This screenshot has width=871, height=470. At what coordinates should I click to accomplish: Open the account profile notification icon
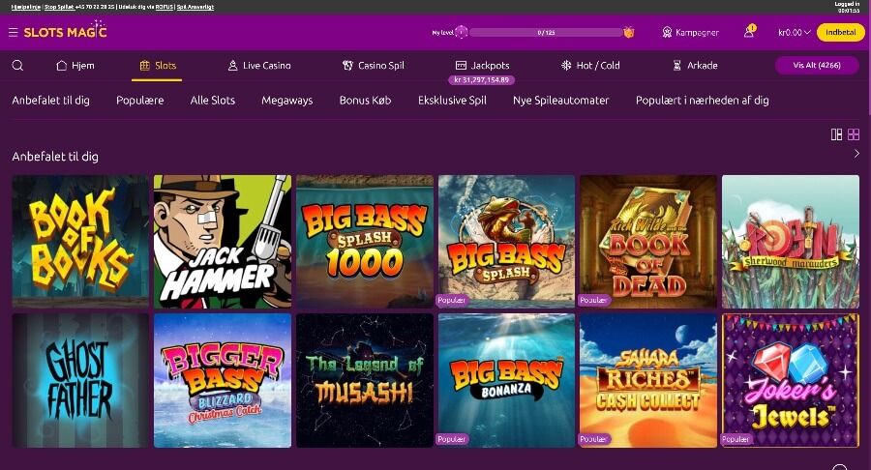(x=749, y=32)
